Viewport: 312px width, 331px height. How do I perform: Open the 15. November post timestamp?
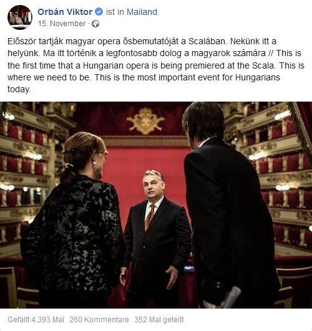(x=62, y=24)
